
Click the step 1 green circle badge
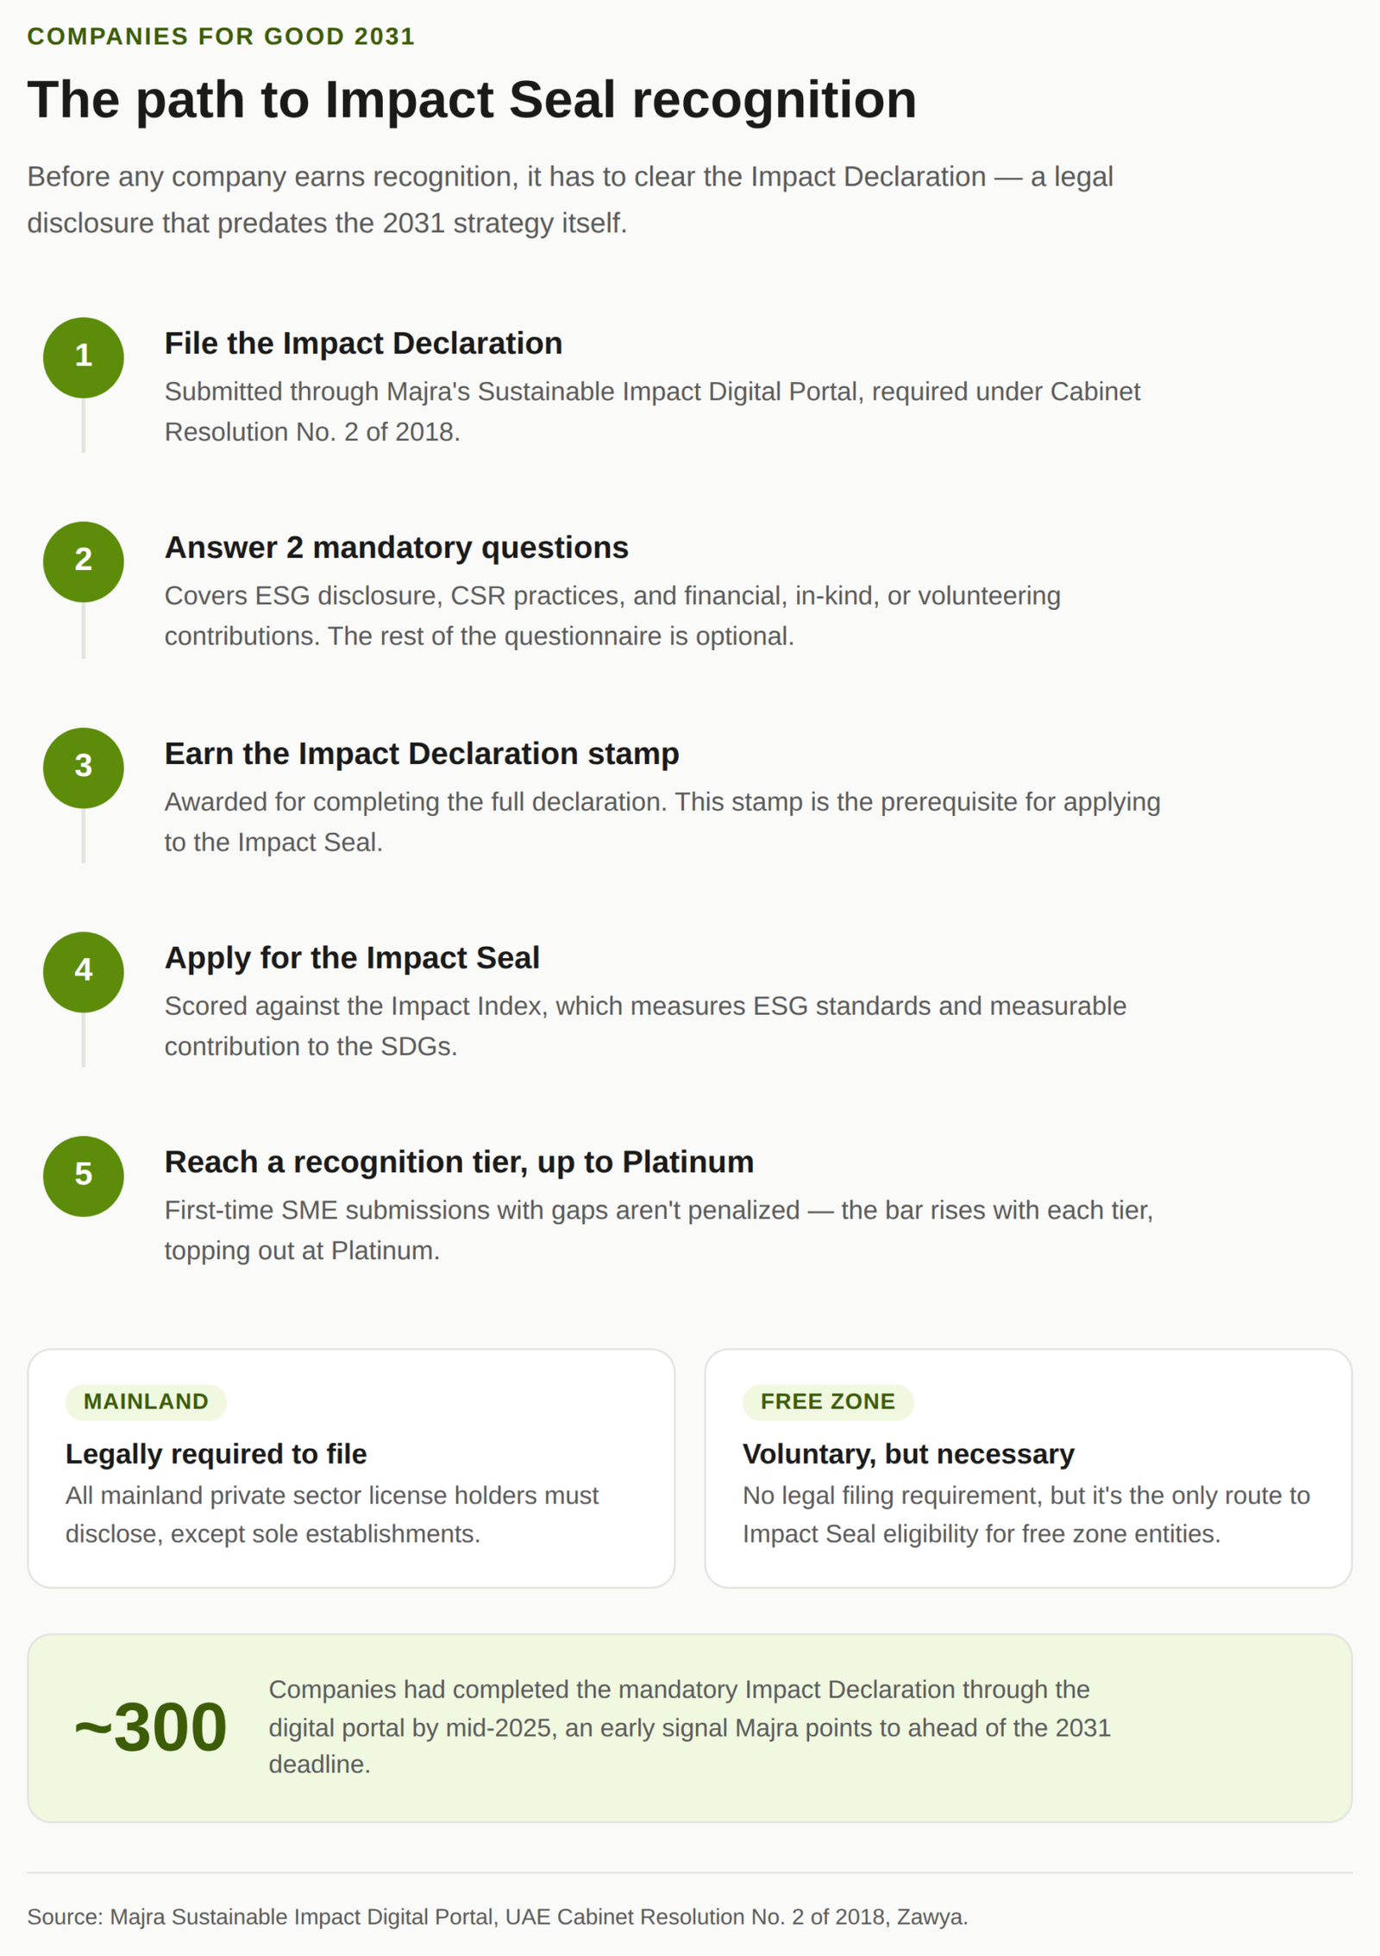click(84, 357)
